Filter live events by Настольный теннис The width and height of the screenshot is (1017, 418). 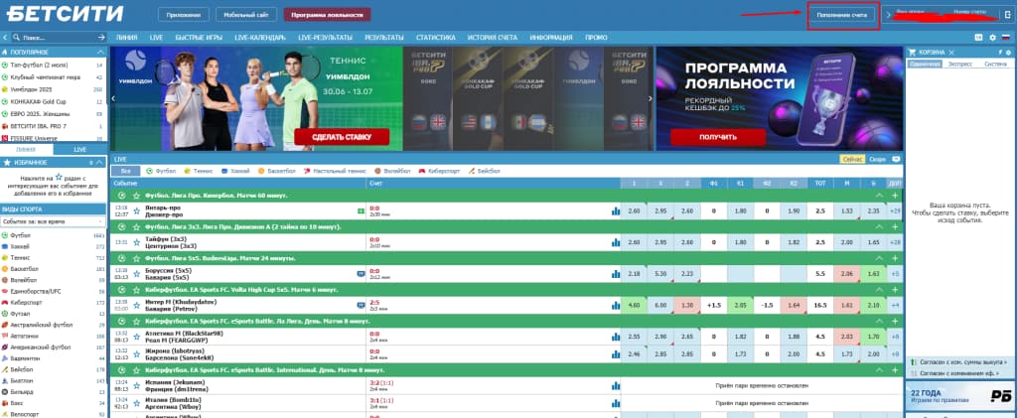336,171
